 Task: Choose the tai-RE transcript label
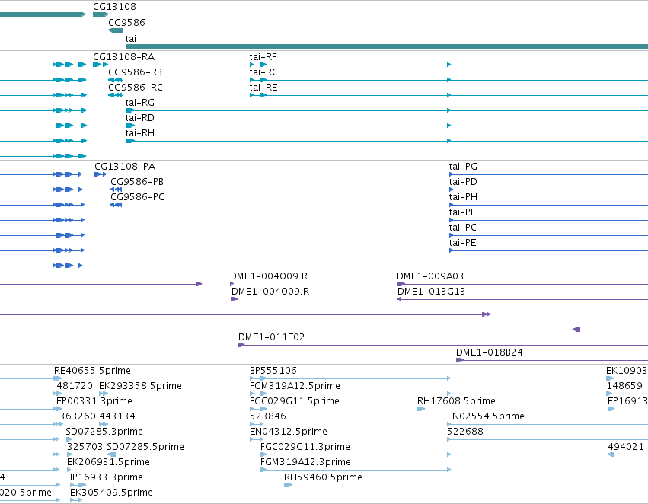click(263, 88)
